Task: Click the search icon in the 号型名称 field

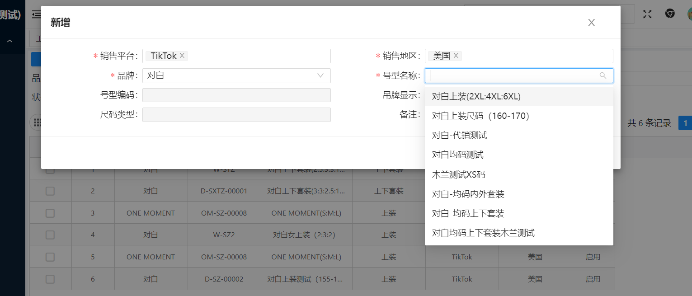Action: pos(603,75)
